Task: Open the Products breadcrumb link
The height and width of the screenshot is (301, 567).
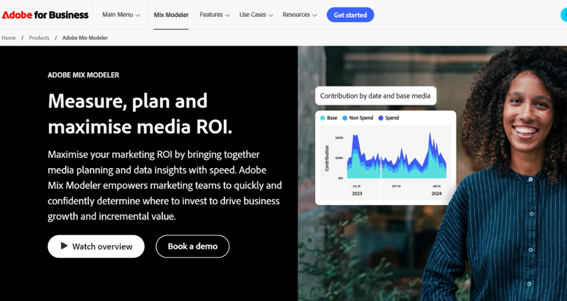Action: pyautogui.click(x=39, y=37)
